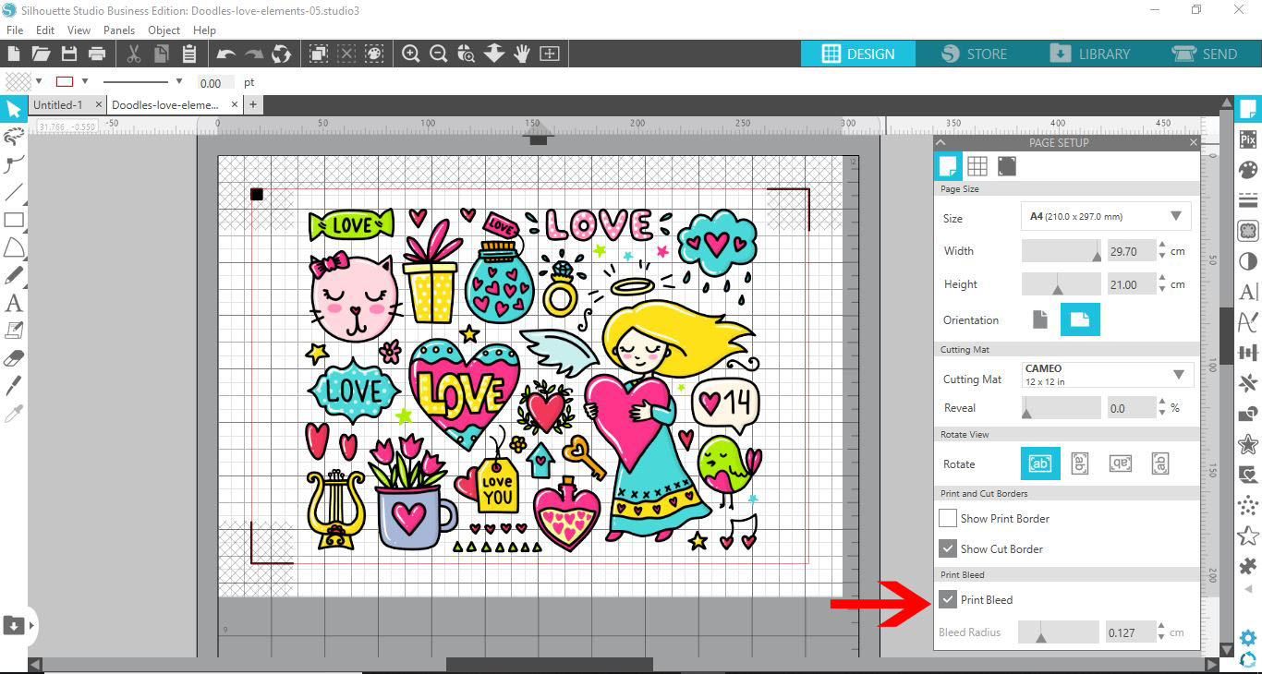Uncheck Show Cut Border
1262x674 pixels.
[x=947, y=548]
